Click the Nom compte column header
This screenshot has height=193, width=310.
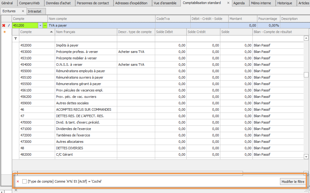coord(101,19)
